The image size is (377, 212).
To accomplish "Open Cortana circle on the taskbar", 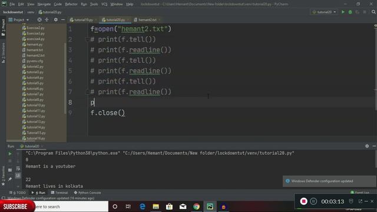I will point(115,207).
